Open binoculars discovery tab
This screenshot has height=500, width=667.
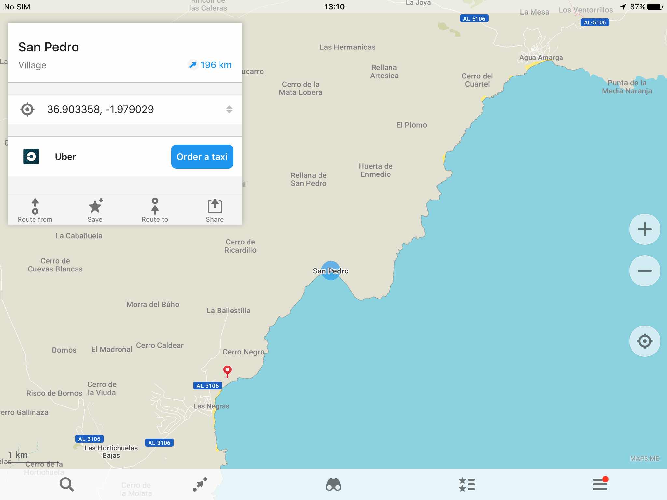click(x=333, y=484)
